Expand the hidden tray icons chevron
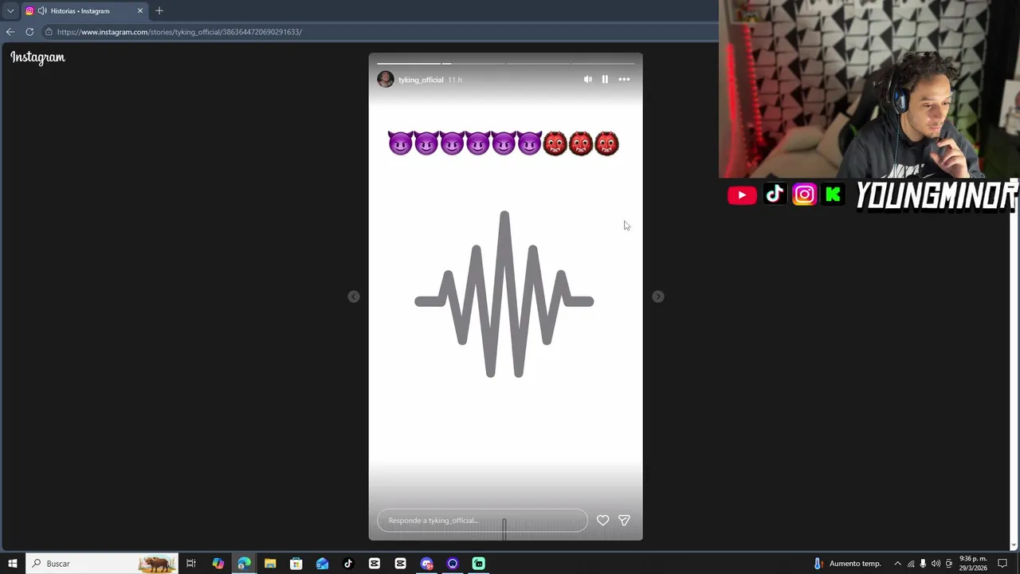 [897, 564]
